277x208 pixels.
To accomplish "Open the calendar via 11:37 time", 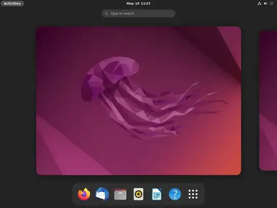I will click(146, 4).
